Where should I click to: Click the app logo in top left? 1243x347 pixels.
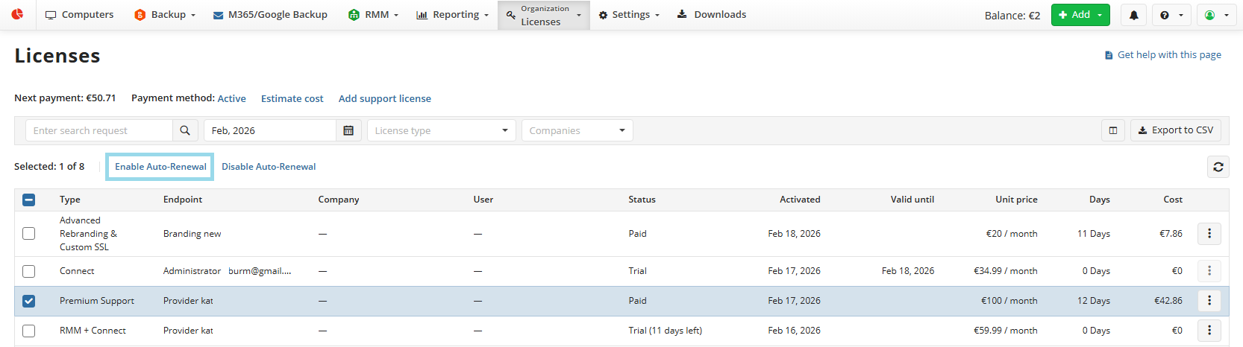tap(17, 14)
